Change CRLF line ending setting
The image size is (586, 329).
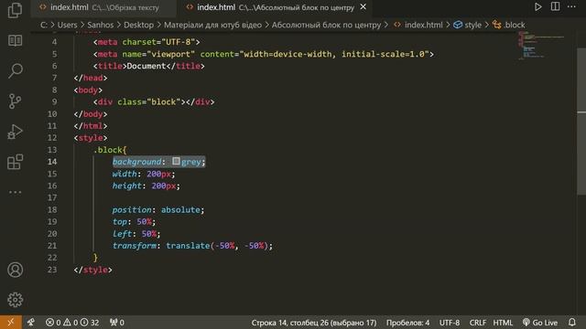tap(477, 323)
